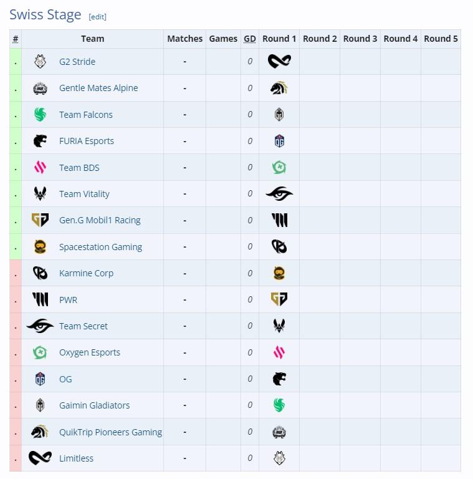Click Team BDS logo in Oxygen's Round 1 cell

(x=279, y=352)
